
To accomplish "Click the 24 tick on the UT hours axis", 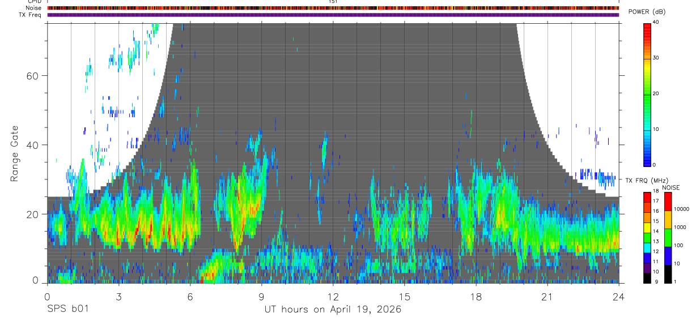I will [619, 296].
